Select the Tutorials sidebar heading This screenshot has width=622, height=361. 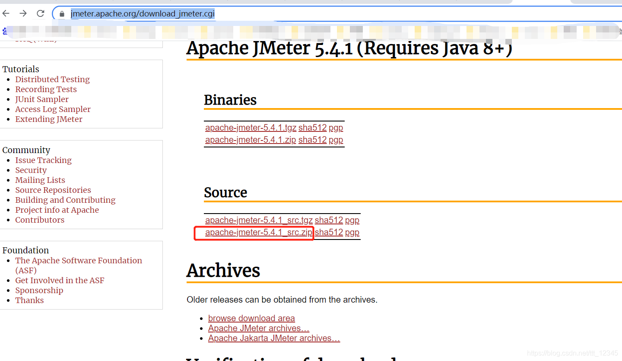[21, 69]
